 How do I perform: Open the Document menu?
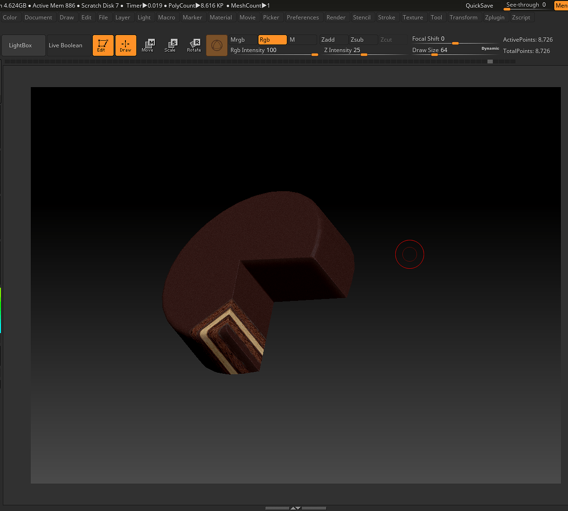pyautogui.click(x=38, y=18)
